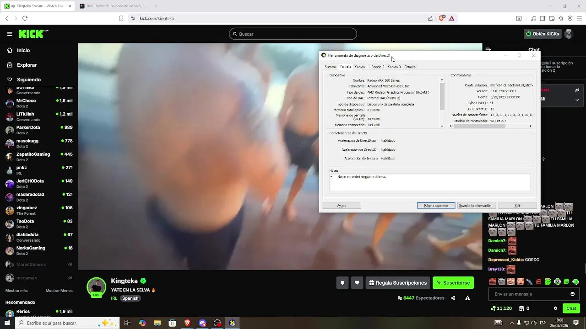Switch to the Sonido 2 tab
The width and height of the screenshot is (586, 329).
click(378, 67)
